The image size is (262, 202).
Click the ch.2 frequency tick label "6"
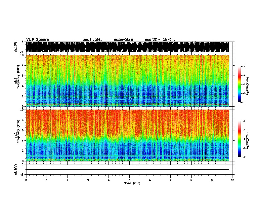(x=23, y=130)
